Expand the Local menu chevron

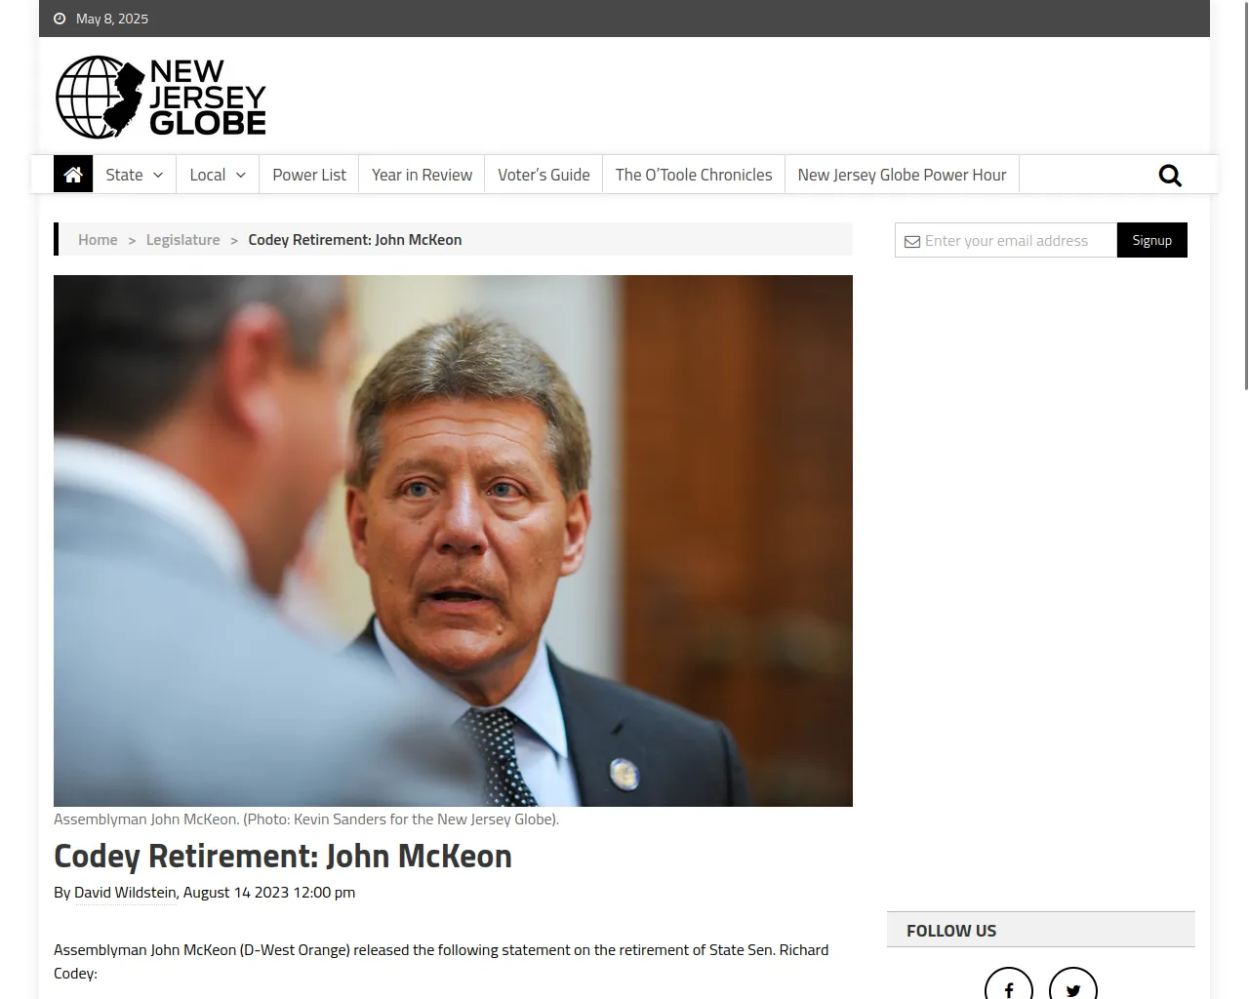[x=241, y=176]
